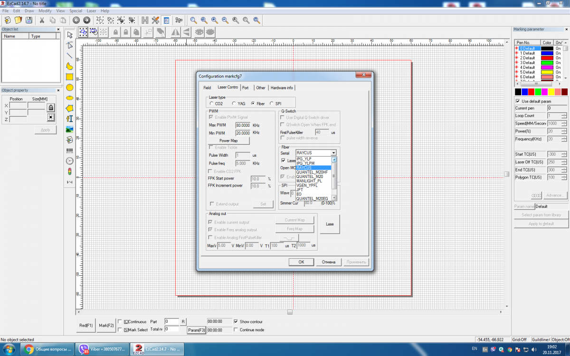The image size is (570, 356).
Task: Cut selection using the scissors icon
Action: pos(42,20)
